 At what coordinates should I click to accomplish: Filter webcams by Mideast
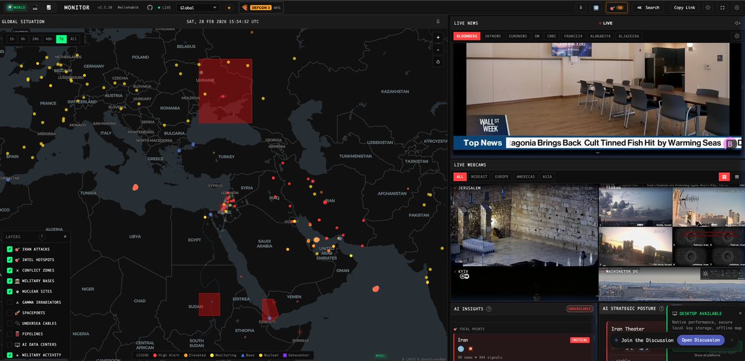pyautogui.click(x=478, y=176)
